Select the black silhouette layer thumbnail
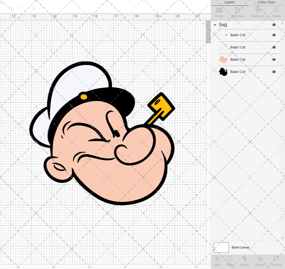 (x=223, y=72)
